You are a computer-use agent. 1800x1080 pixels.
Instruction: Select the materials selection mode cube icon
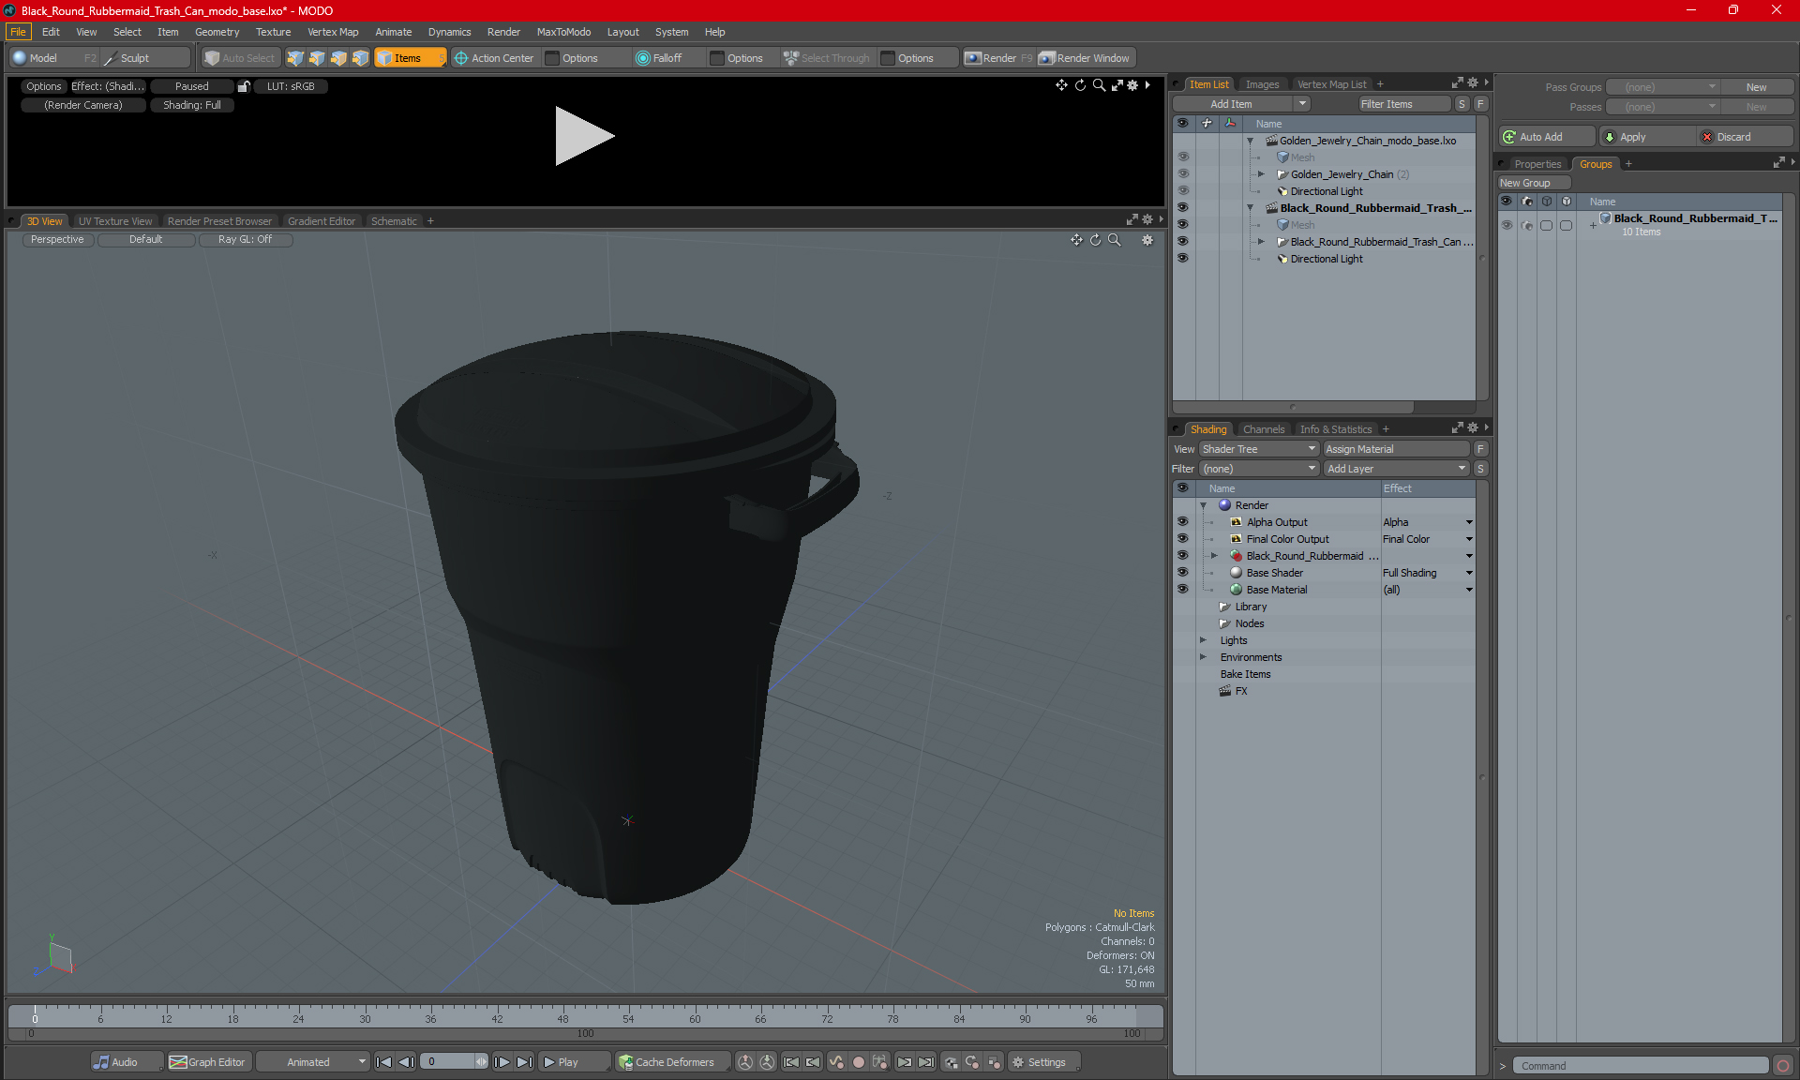click(x=360, y=58)
